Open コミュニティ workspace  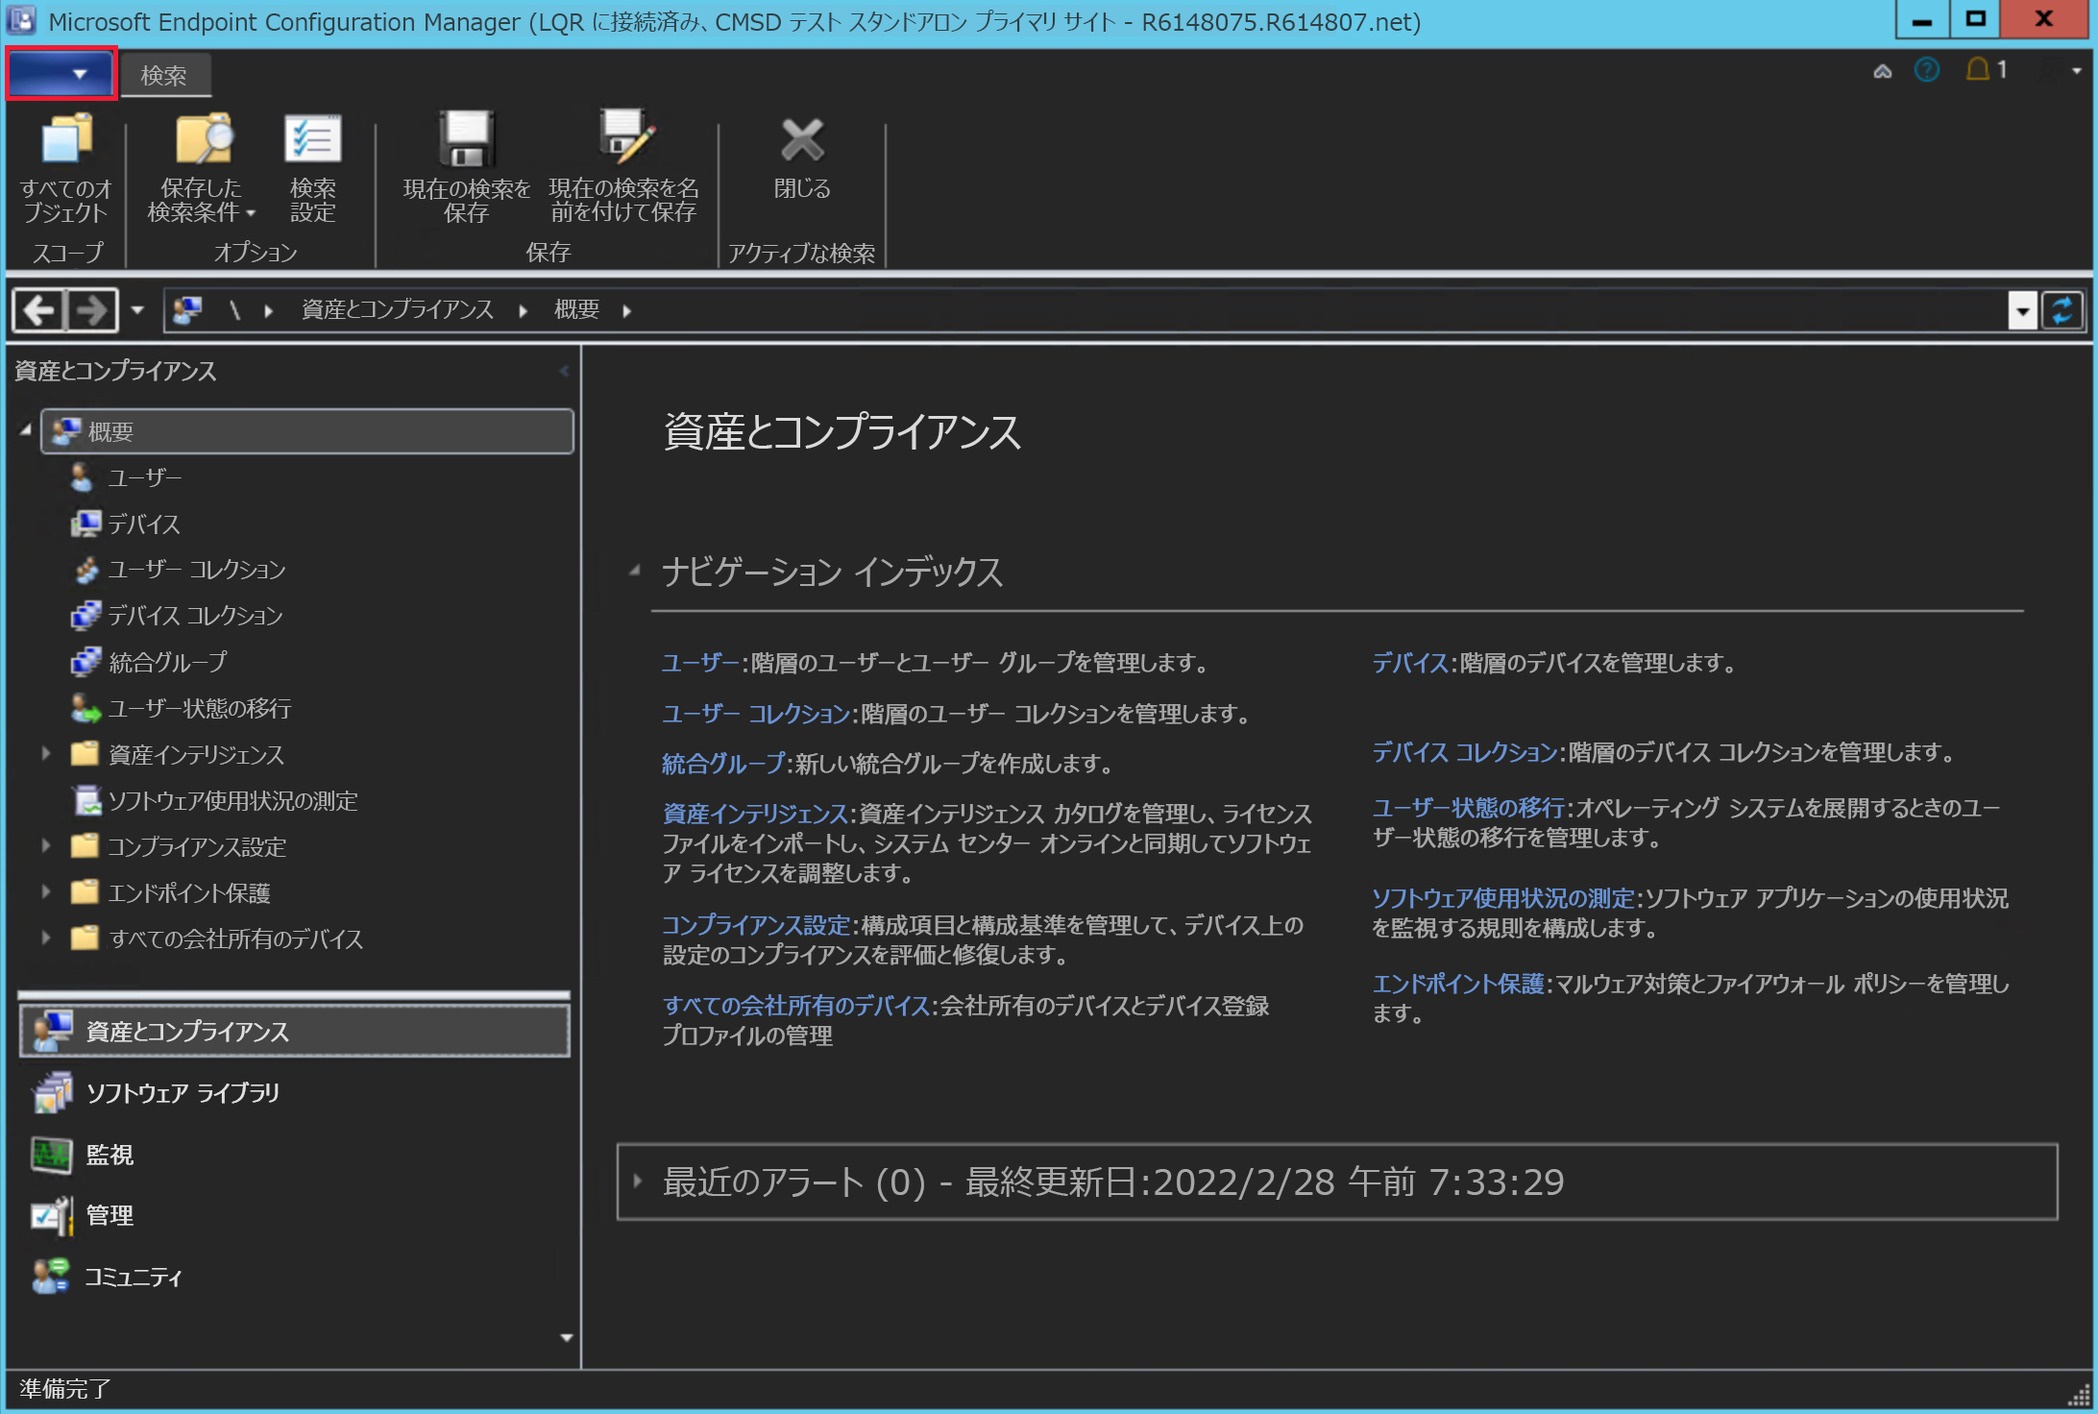click(294, 1277)
